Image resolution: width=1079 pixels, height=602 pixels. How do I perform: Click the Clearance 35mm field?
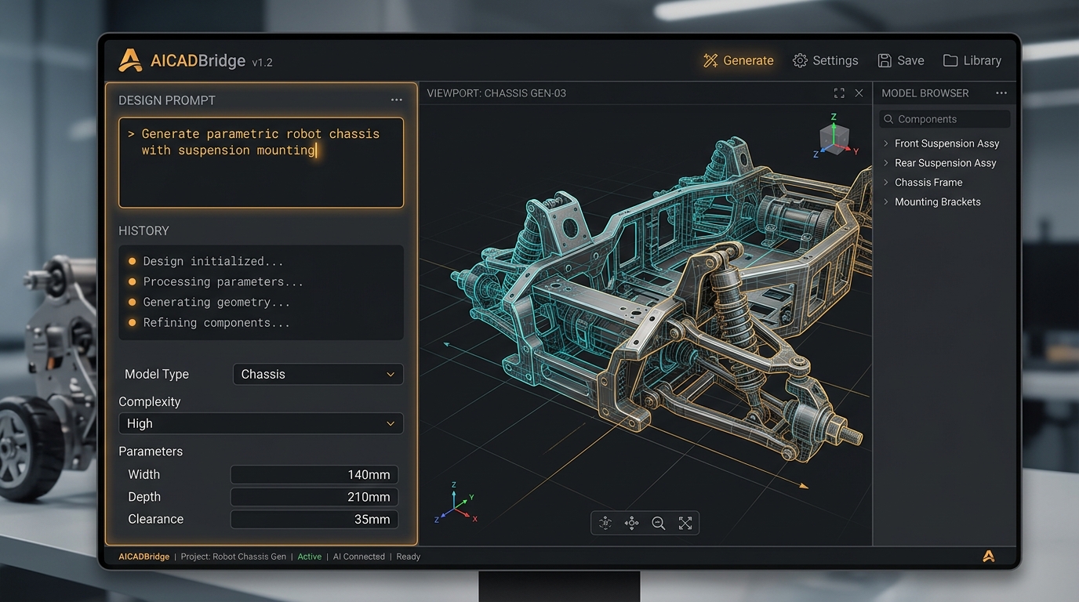point(314,519)
